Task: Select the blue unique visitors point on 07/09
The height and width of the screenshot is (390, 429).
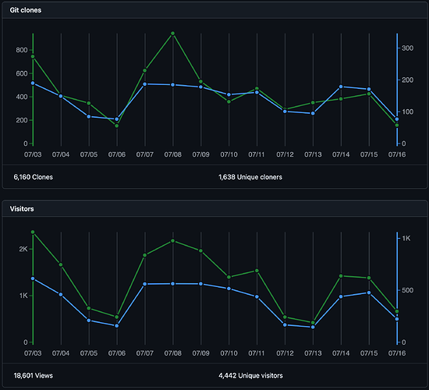Action: 200,284
